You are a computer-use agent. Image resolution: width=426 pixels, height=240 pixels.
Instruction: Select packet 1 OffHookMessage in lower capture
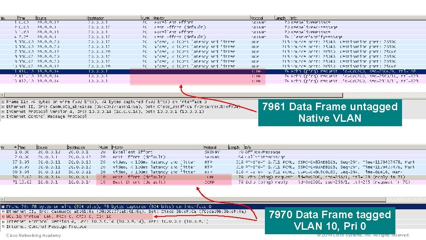(213, 152)
